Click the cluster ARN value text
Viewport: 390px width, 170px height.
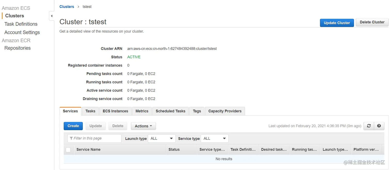172,49
